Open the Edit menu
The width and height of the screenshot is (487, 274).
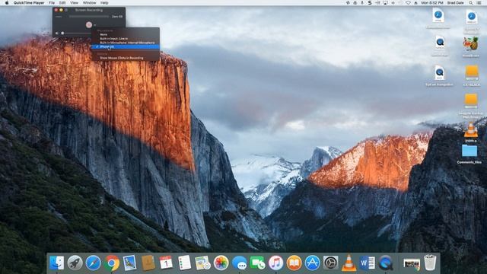[x=62, y=3]
